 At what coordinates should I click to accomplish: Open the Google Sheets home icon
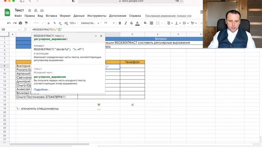click(7, 13)
